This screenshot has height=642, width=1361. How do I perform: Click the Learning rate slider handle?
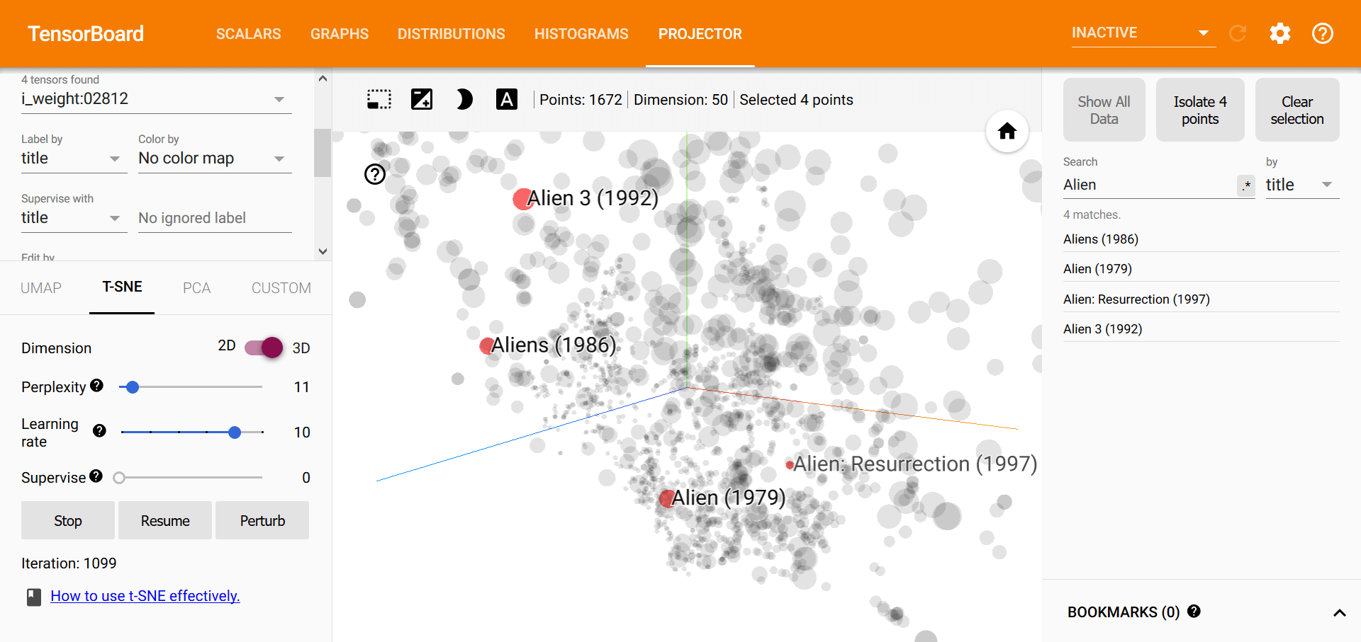pyautogui.click(x=235, y=432)
